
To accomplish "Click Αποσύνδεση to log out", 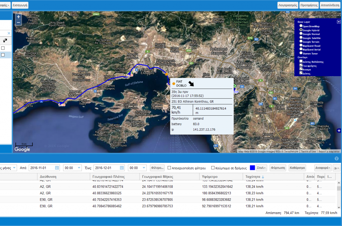I will 330,5.
